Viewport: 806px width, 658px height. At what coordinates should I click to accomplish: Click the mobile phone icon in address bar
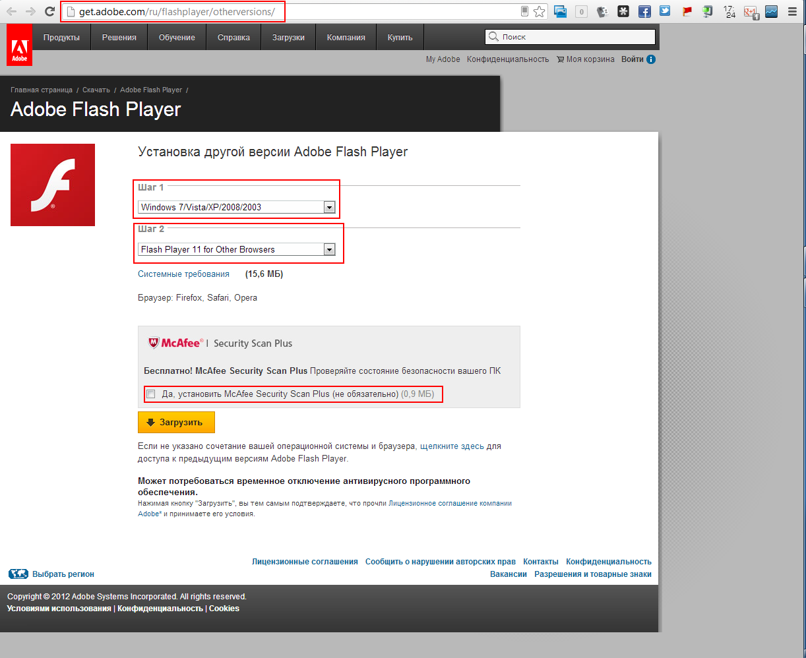(x=525, y=11)
